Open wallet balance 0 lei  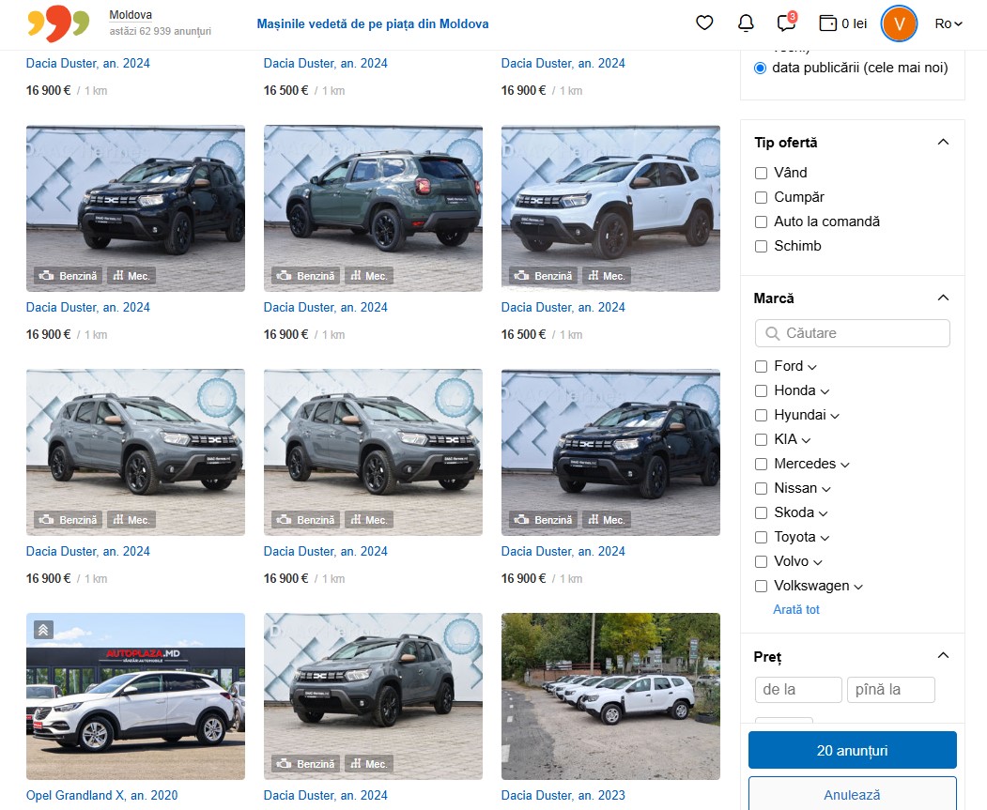pos(842,23)
